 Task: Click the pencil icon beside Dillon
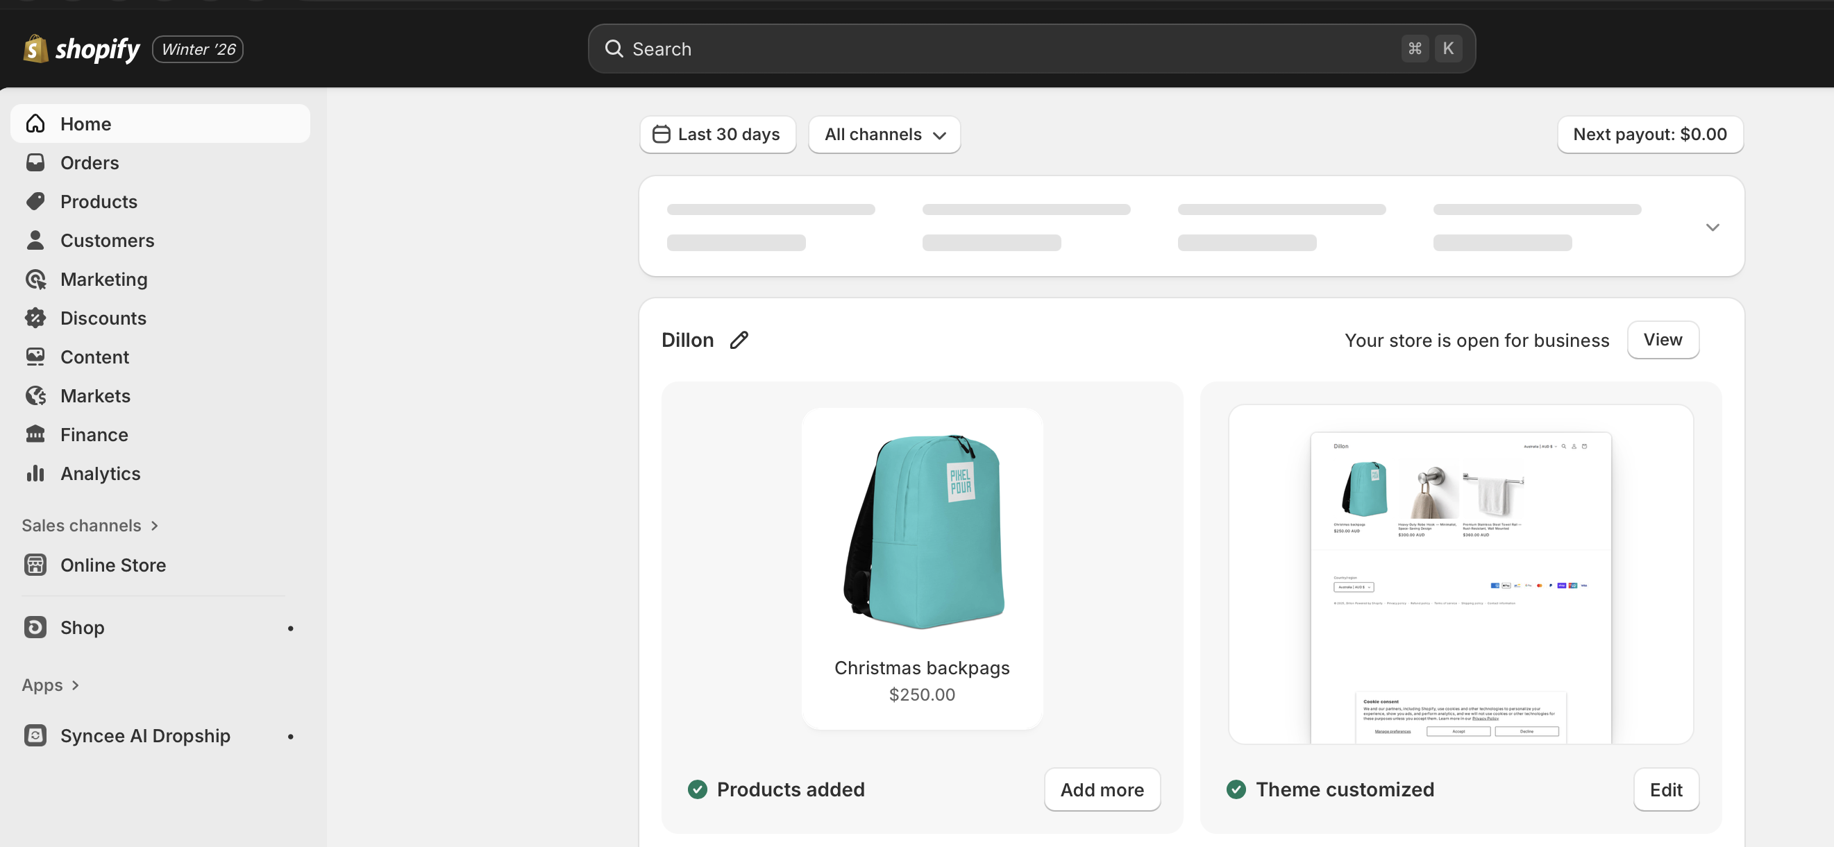click(x=739, y=340)
